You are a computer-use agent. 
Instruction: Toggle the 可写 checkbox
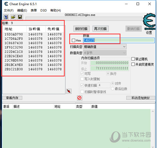[x=82, y=74]
